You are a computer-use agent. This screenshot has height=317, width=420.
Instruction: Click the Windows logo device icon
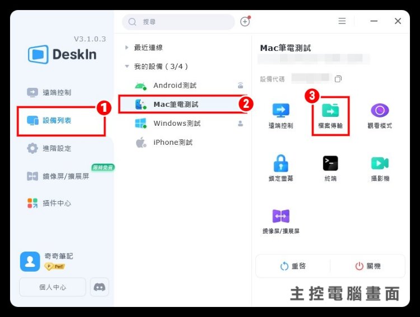[141, 124]
